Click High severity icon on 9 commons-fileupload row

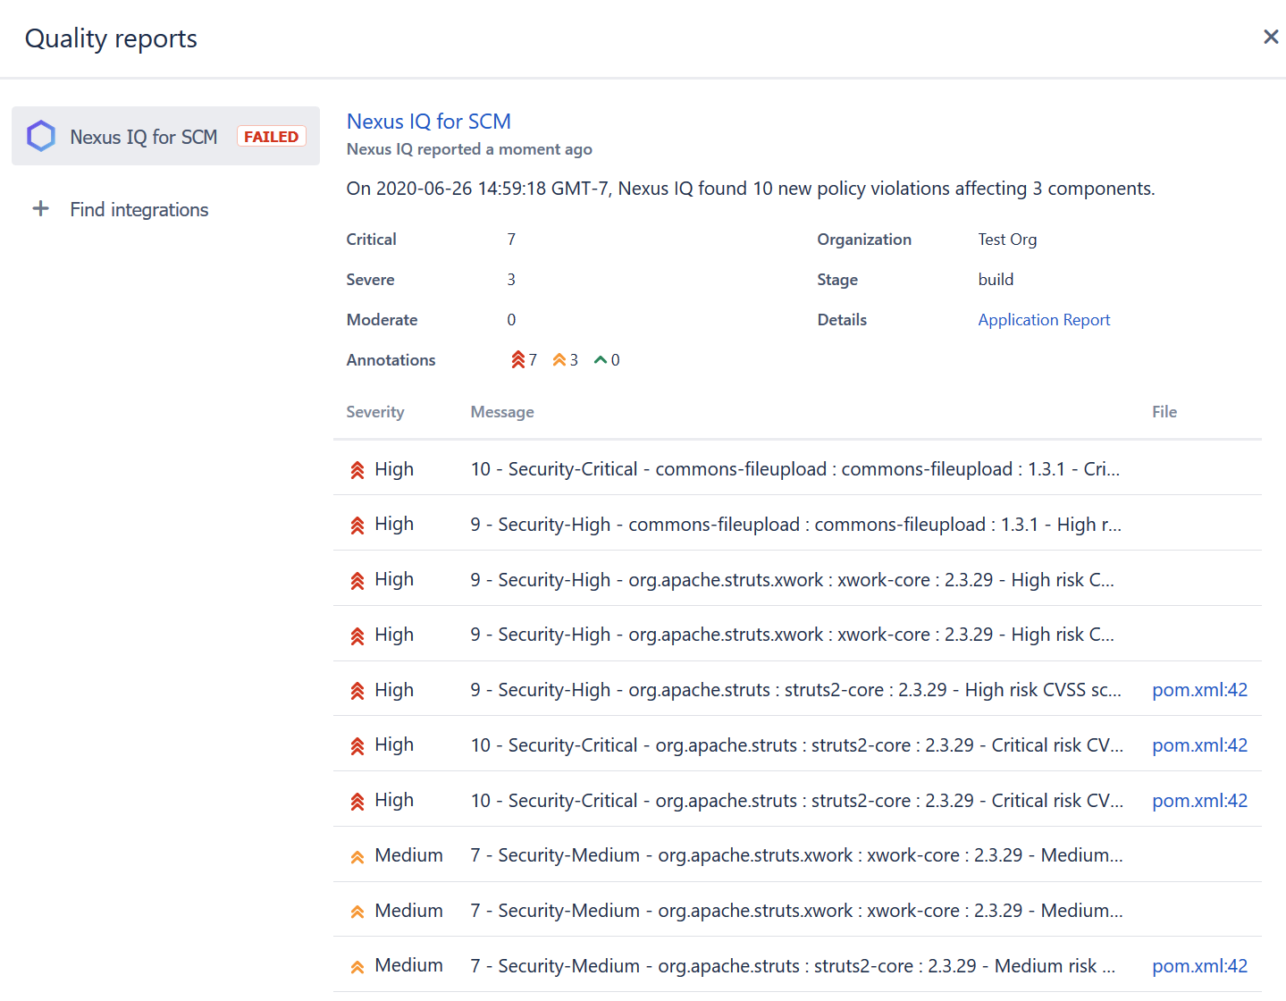(x=357, y=526)
